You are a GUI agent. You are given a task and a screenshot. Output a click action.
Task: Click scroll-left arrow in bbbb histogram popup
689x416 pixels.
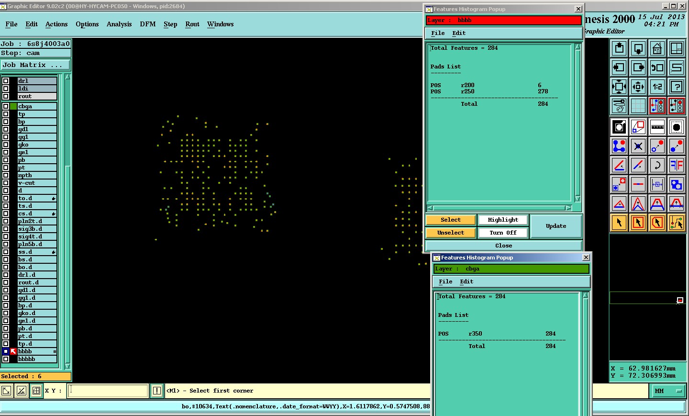430,208
